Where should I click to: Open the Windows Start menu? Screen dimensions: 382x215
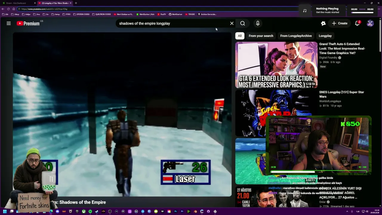tap(4, 211)
